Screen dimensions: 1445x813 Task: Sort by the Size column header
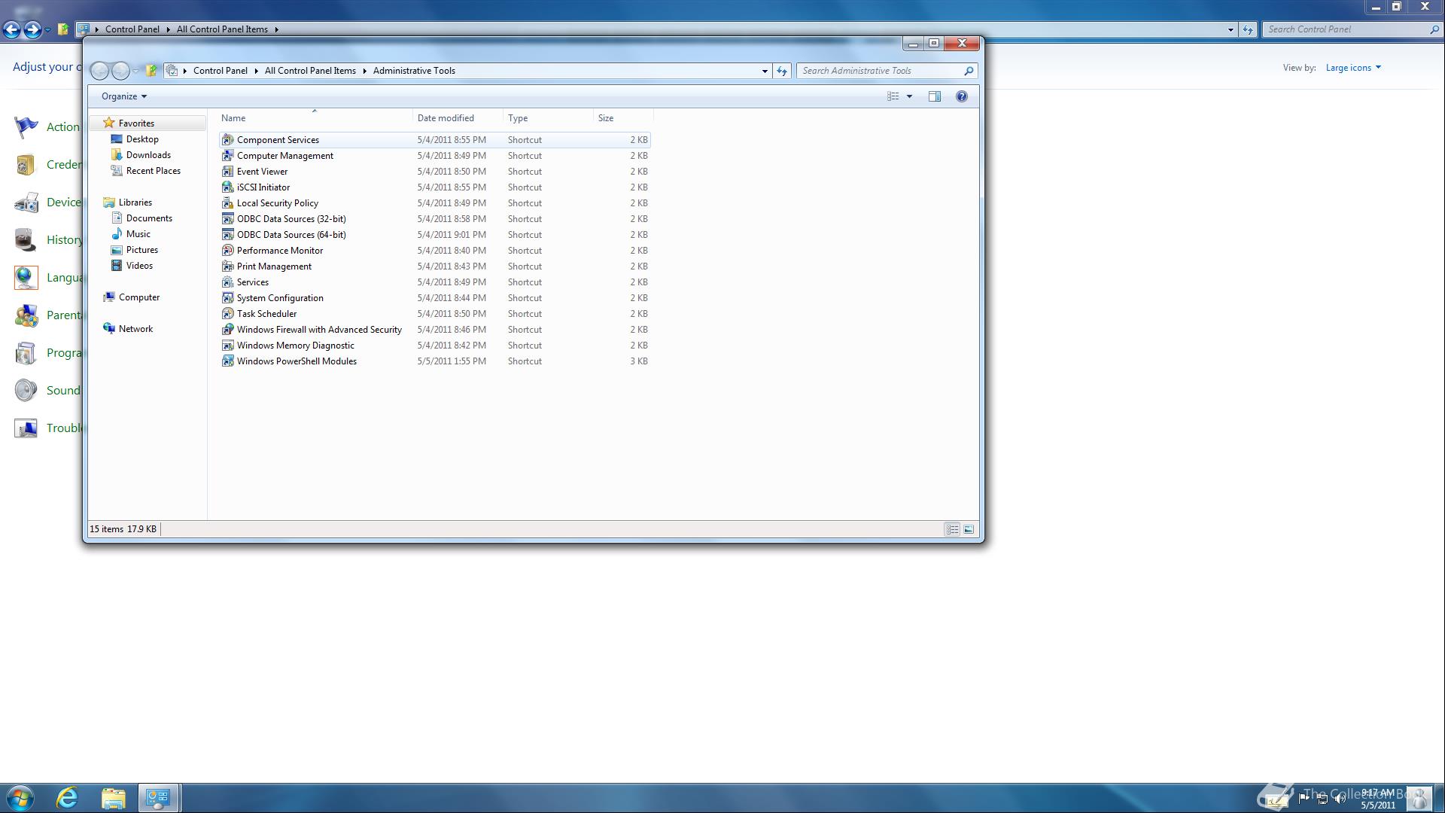click(x=623, y=118)
